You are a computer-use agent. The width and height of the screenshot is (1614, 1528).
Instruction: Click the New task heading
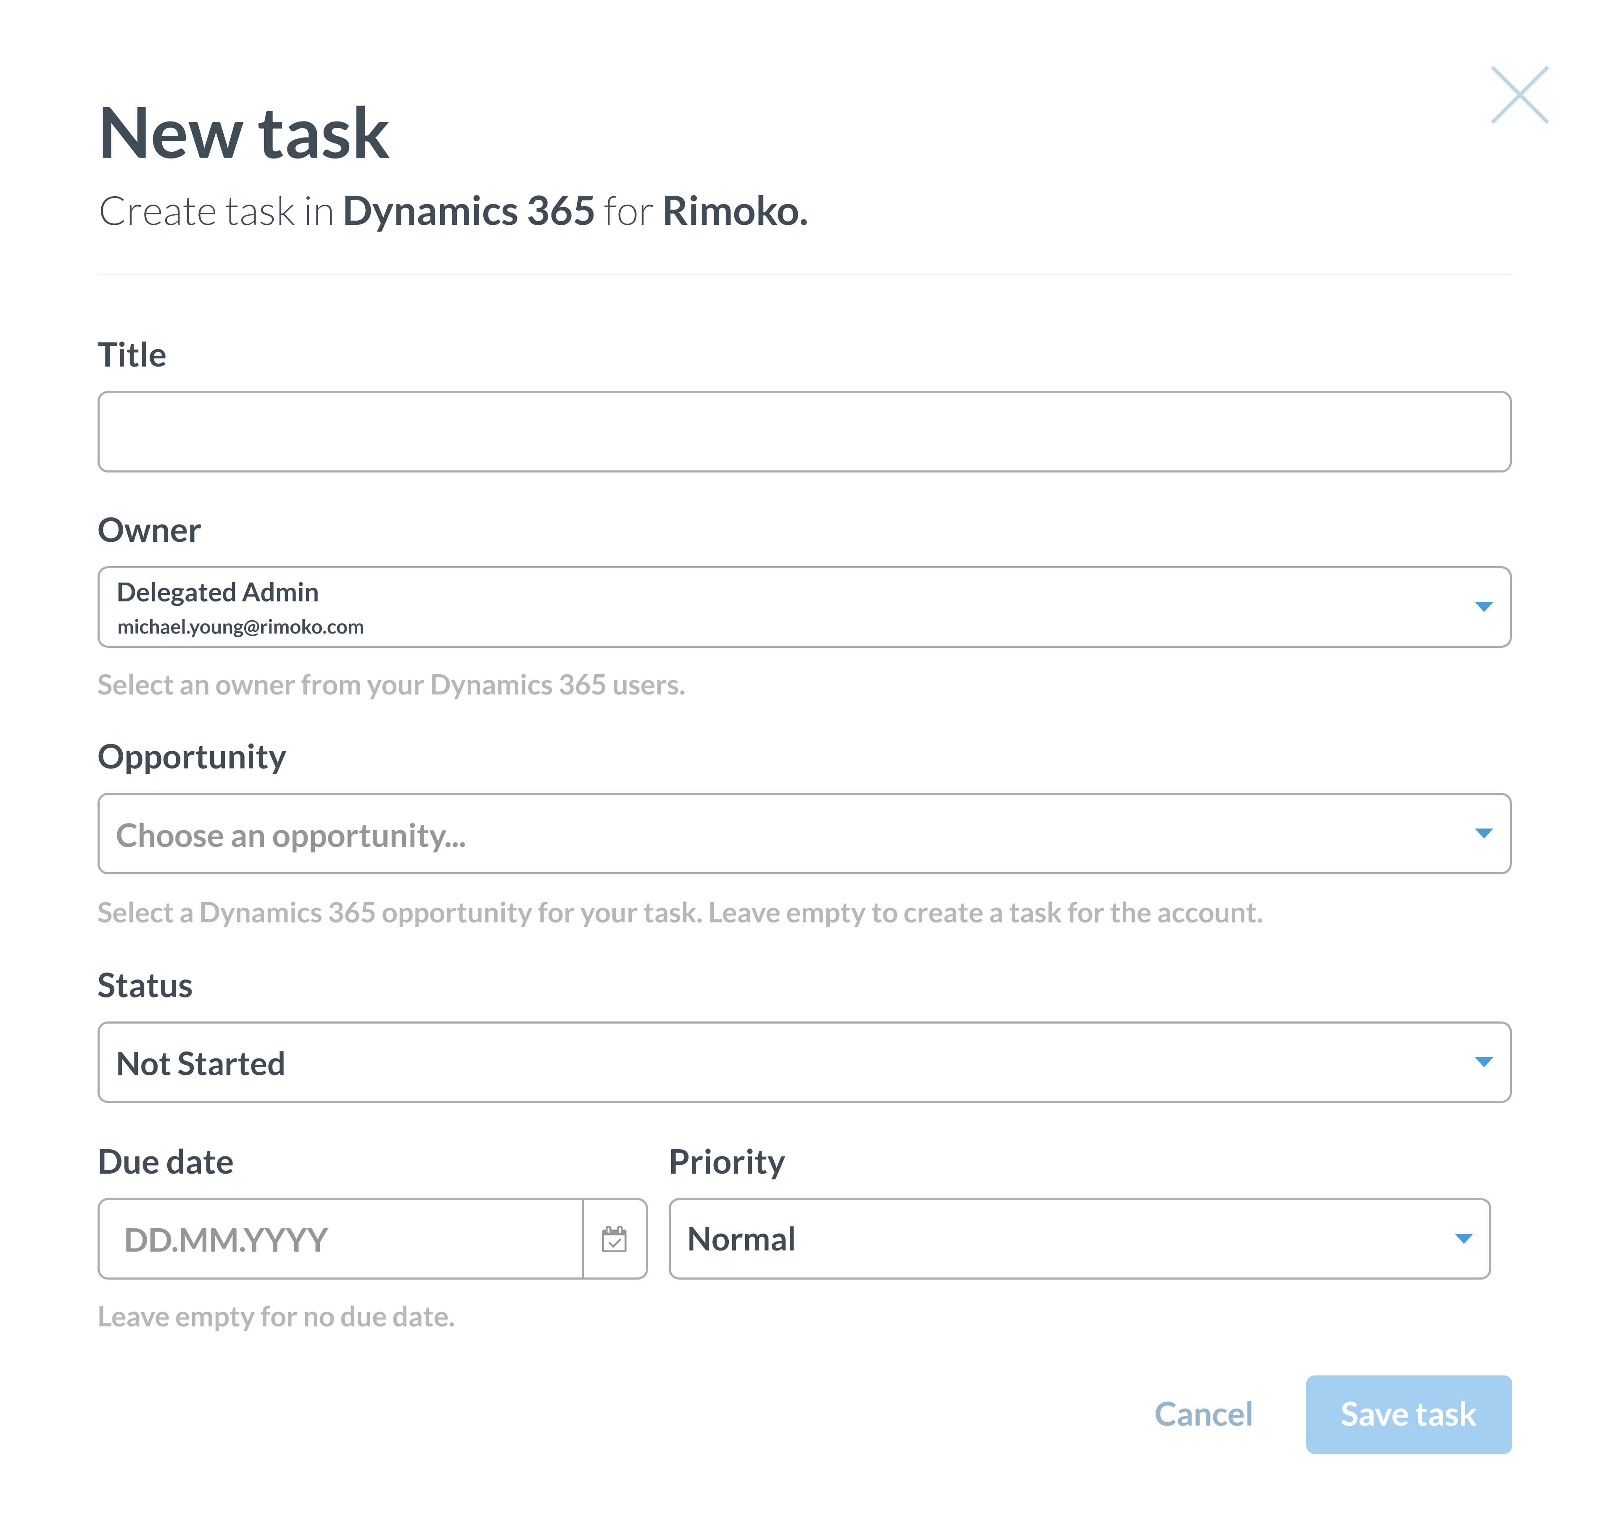243,134
